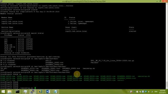The height and width of the screenshot is (94, 168).
Task: Click DPLNXBDL_00703.tar file name
Action: 30,68
